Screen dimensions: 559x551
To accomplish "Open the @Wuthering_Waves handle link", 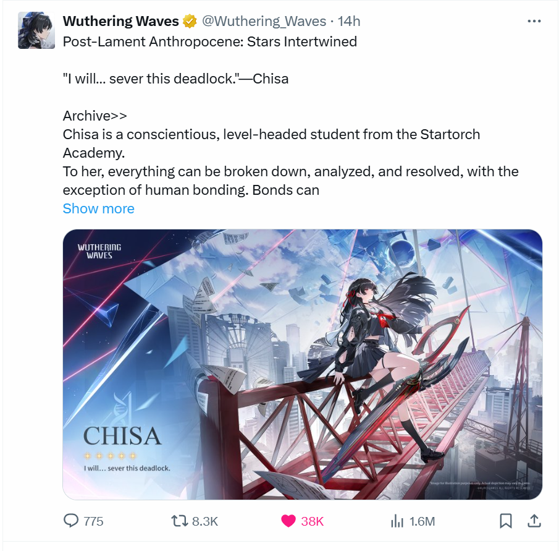I will click(x=264, y=22).
